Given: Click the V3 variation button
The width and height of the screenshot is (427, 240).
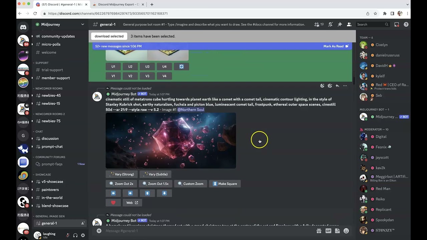Looking at the screenshot, I should pyautogui.click(x=147, y=76).
